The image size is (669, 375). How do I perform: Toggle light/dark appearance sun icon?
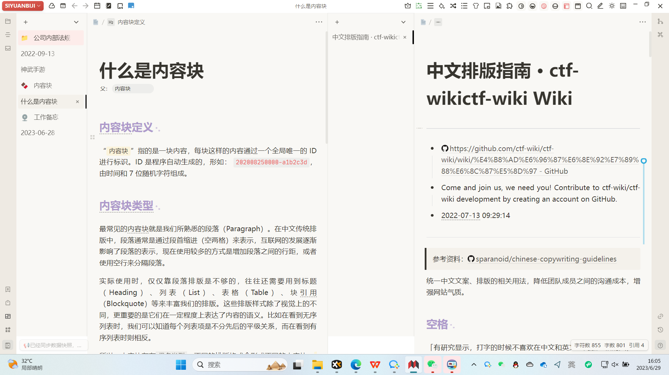tap(612, 6)
